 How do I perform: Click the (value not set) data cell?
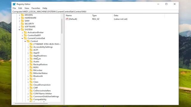[121, 19]
